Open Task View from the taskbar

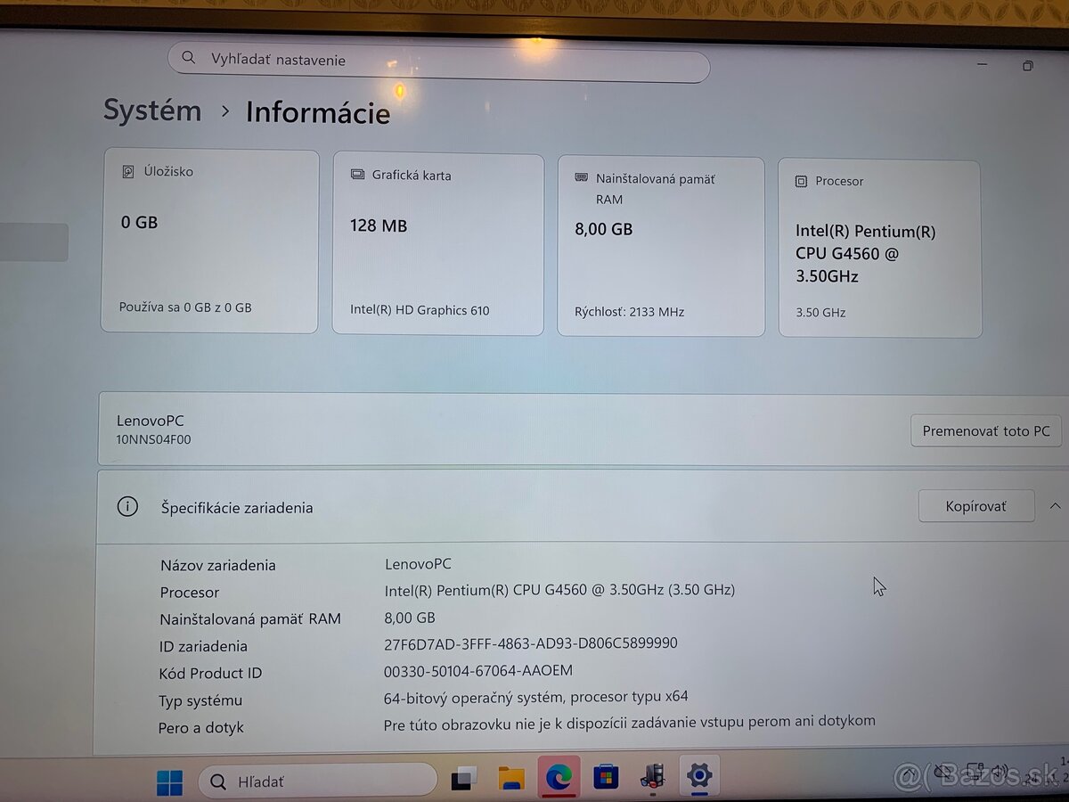click(x=462, y=777)
